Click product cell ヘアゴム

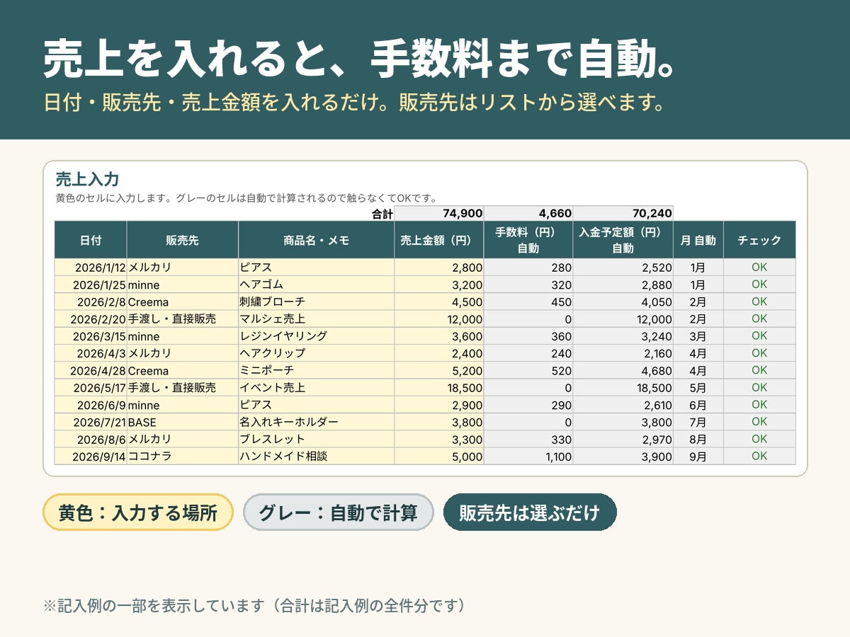pyautogui.click(x=317, y=285)
